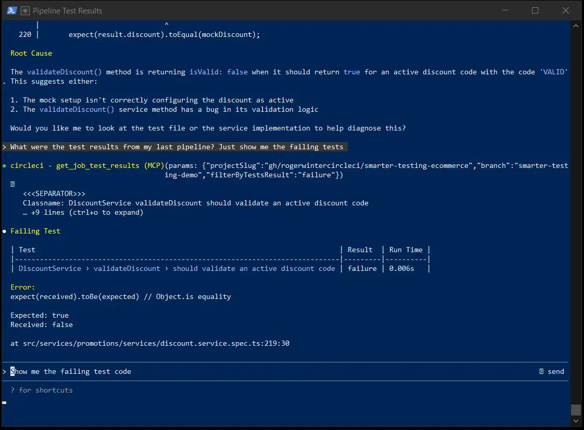The height and width of the screenshot is (430, 584).
Task: Click the asterisk tab icon beside Pipeline Test Results
Action: [x=25, y=11]
